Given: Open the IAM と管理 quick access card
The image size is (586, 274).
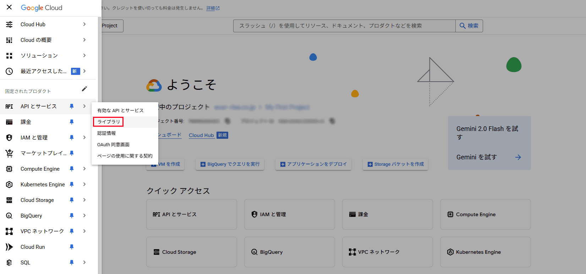Looking at the screenshot, I should (290, 214).
